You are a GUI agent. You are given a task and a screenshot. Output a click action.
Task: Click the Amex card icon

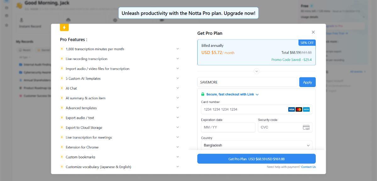pos(306,109)
